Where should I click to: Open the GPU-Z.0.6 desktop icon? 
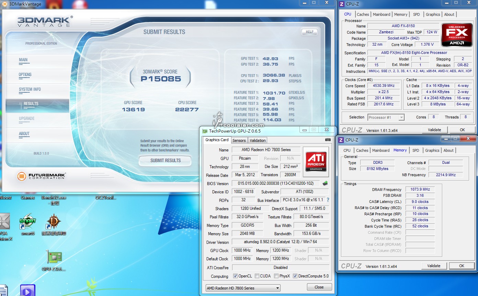(54, 257)
